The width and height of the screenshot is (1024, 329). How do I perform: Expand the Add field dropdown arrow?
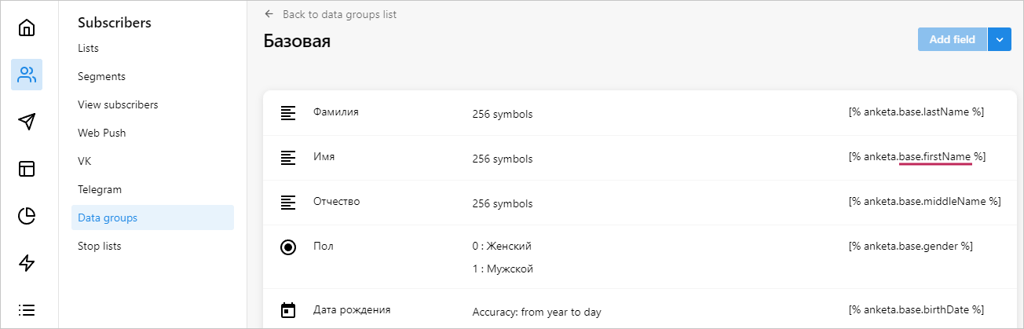[x=999, y=39]
